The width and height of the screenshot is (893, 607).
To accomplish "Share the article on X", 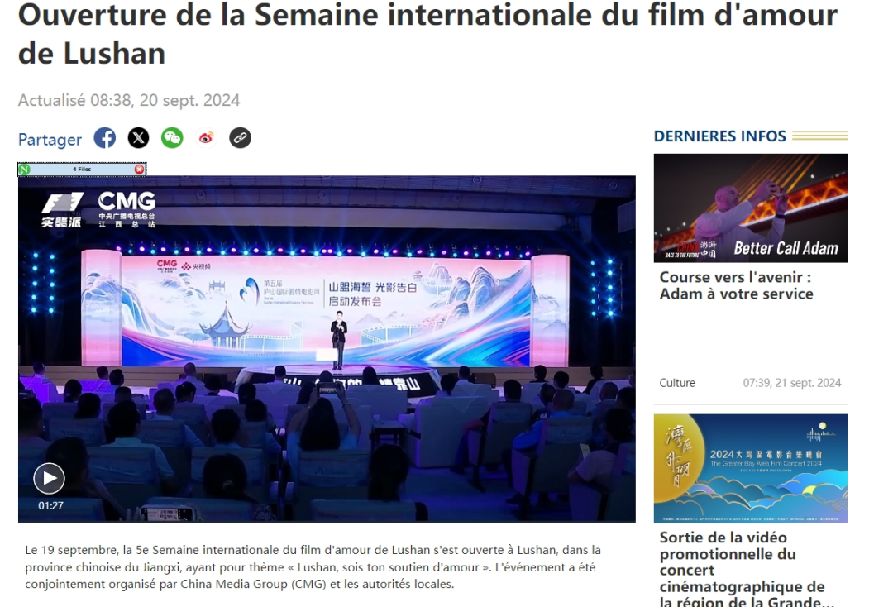I will click(x=138, y=138).
